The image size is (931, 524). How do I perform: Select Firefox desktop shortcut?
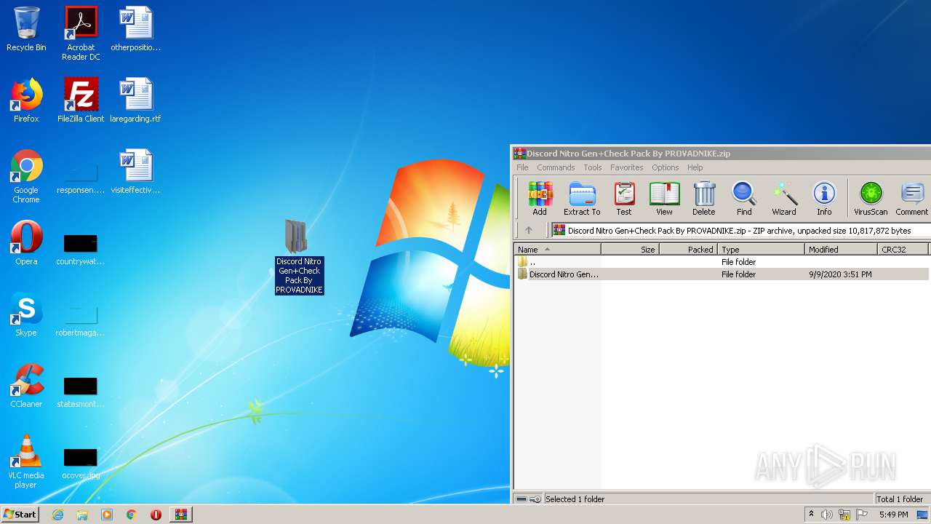pos(26,100)
